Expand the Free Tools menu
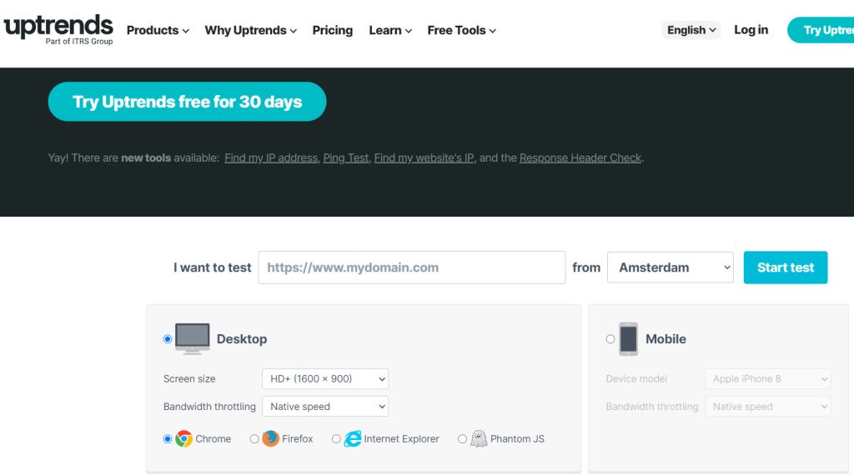The image size is (854, 475). (461, 30)
